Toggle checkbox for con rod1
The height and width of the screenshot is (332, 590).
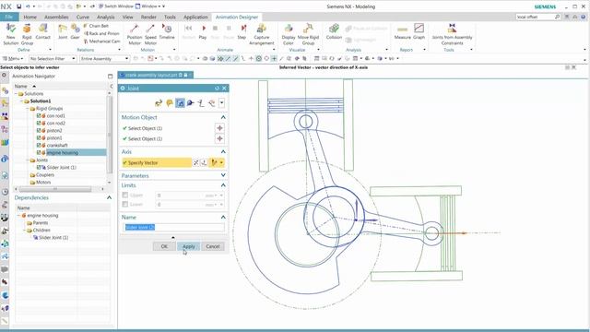[39, 115]
